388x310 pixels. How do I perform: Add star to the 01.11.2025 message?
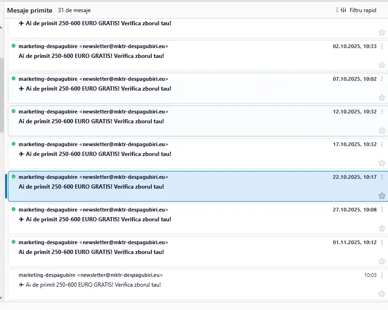pyautogui.click(x=382, y=261)
